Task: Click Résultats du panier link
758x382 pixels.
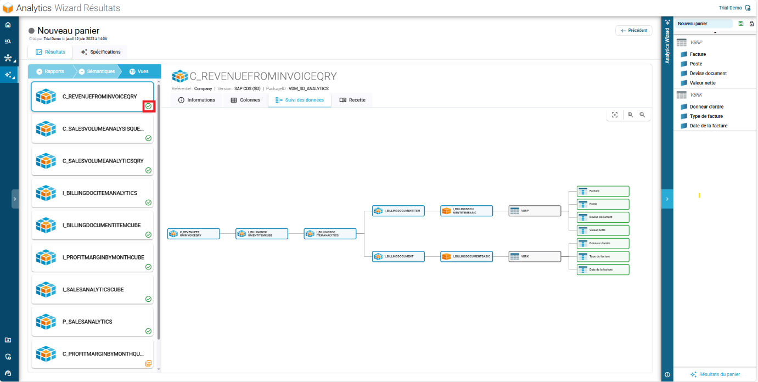Action: point(715,374)
